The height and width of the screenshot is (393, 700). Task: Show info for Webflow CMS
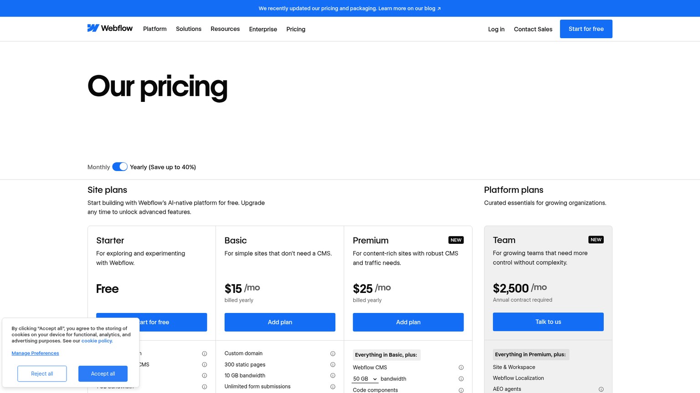click(x=461, y=368)
